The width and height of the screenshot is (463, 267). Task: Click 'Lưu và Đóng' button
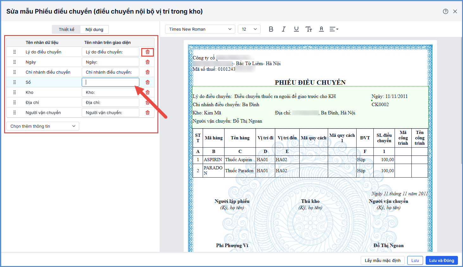click(x=442, y=260)
